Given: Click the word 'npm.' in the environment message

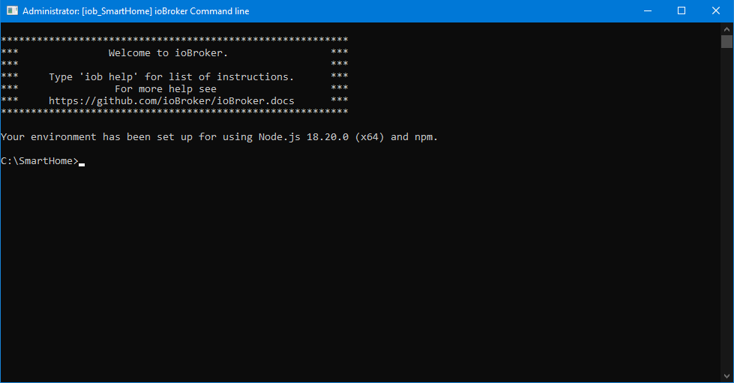Looking at the screenshot, I should [x=426, y=137].
